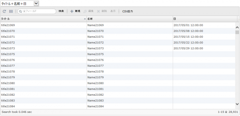The image size is (240, 116).
Task: Click the scroll up arrow
Action: pyautogui.click(x=237, y=27)
